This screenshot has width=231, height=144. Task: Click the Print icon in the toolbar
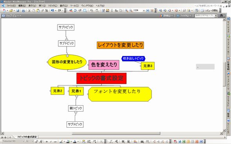pos(23,11)
